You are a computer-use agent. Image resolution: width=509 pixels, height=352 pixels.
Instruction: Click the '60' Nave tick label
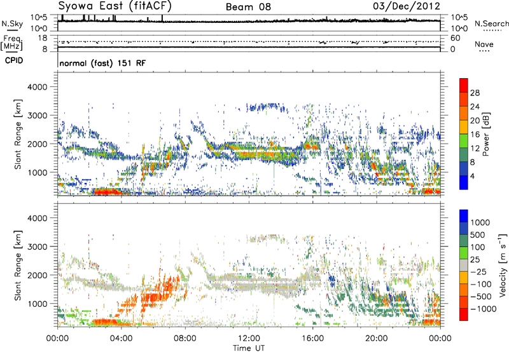point(455,38)
